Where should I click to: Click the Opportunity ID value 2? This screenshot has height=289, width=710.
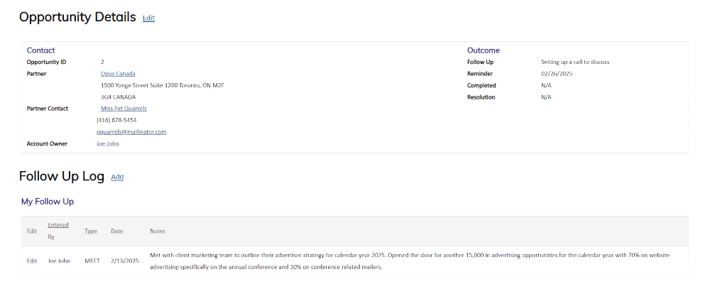click(102, 62)
